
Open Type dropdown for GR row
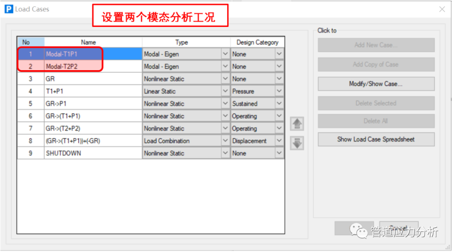coord(225,79)
